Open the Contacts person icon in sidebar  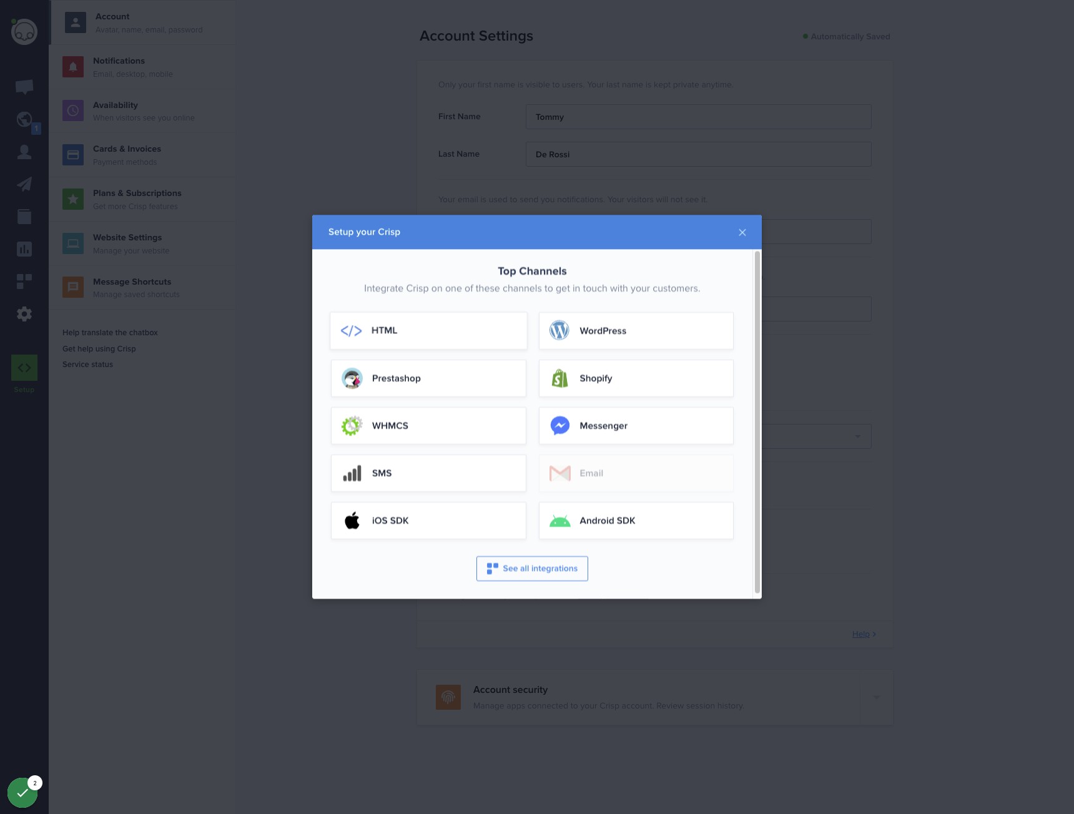[24, 152]
